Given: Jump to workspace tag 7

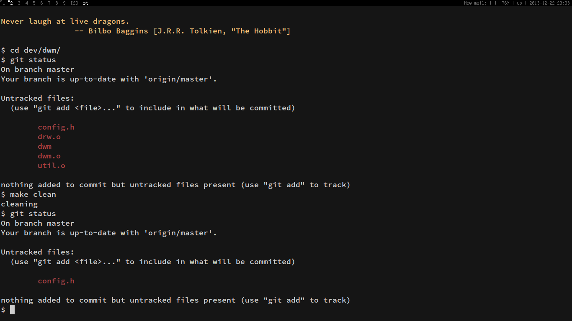Looking at the screenshot, I should pyautogui.click(x=49, y=3).
